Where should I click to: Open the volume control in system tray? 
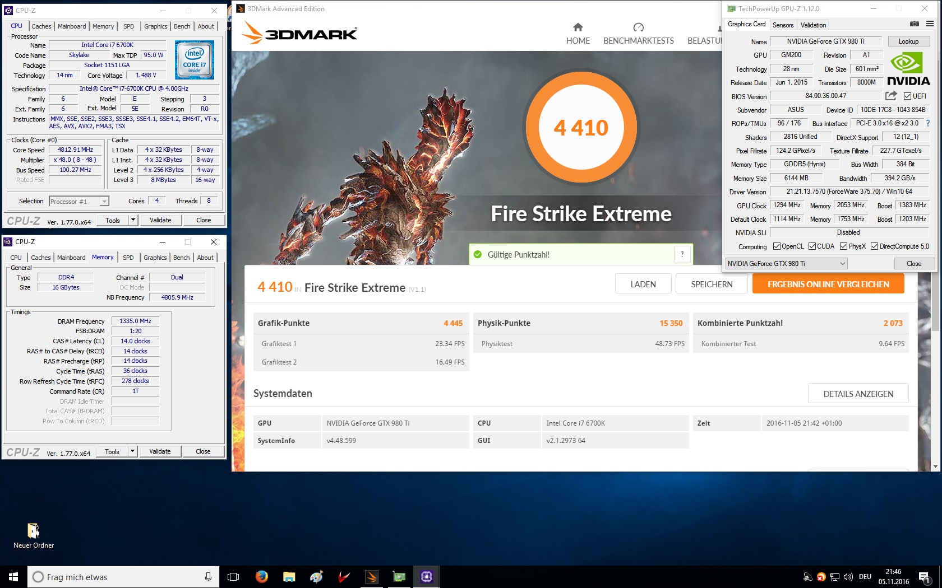848,577
